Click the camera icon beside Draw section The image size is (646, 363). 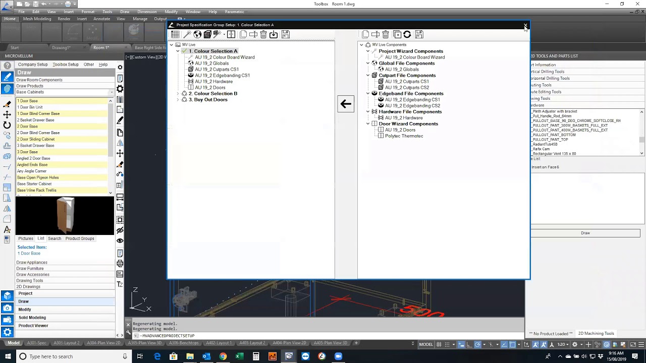pos(7,308)
